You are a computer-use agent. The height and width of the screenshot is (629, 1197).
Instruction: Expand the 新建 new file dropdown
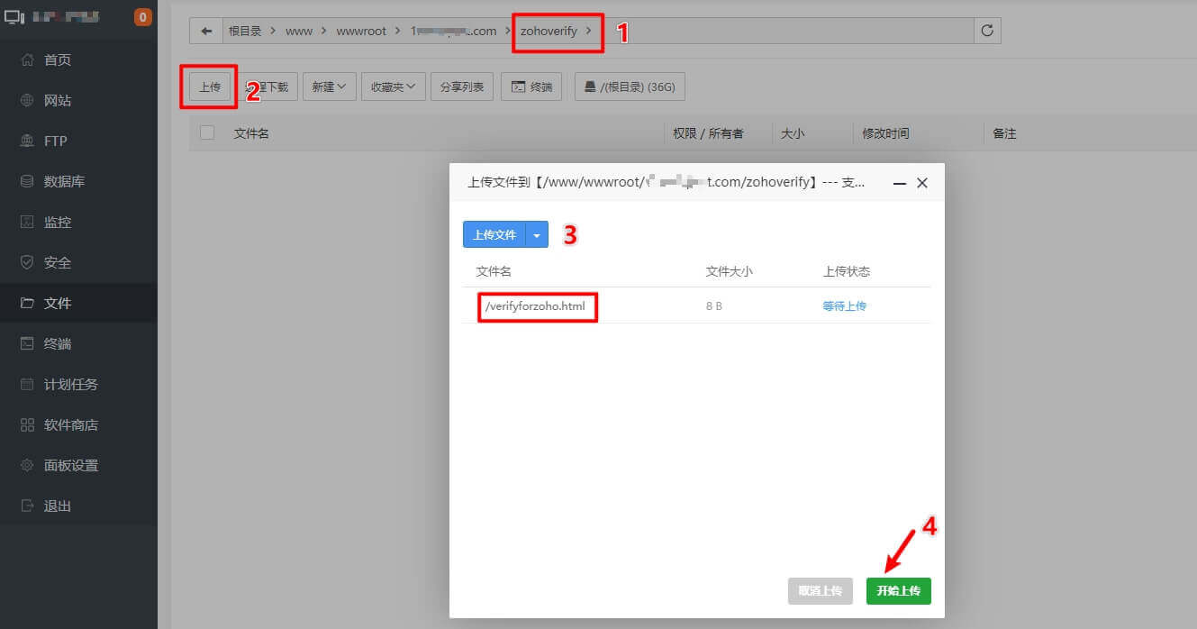coord(329,87)
